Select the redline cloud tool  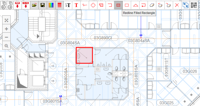point(93,5)
